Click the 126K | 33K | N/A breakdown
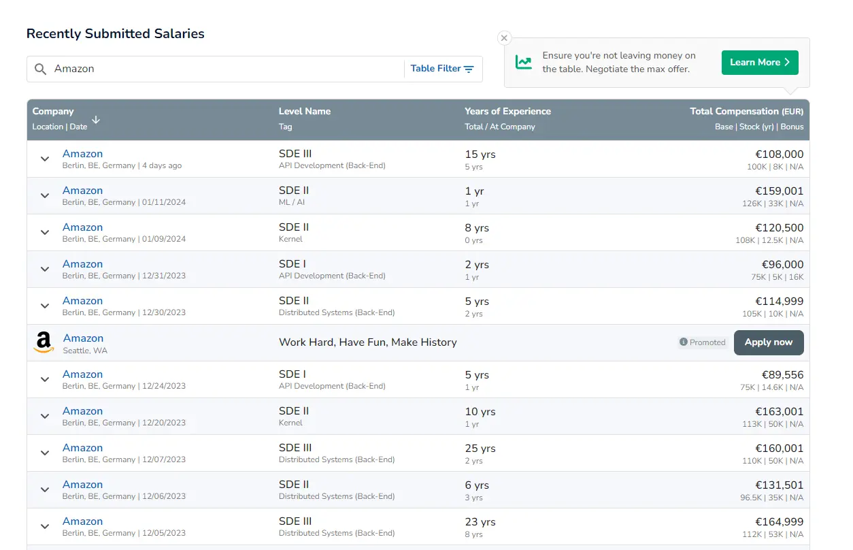853x550 pixels. [x=773, y=204]
